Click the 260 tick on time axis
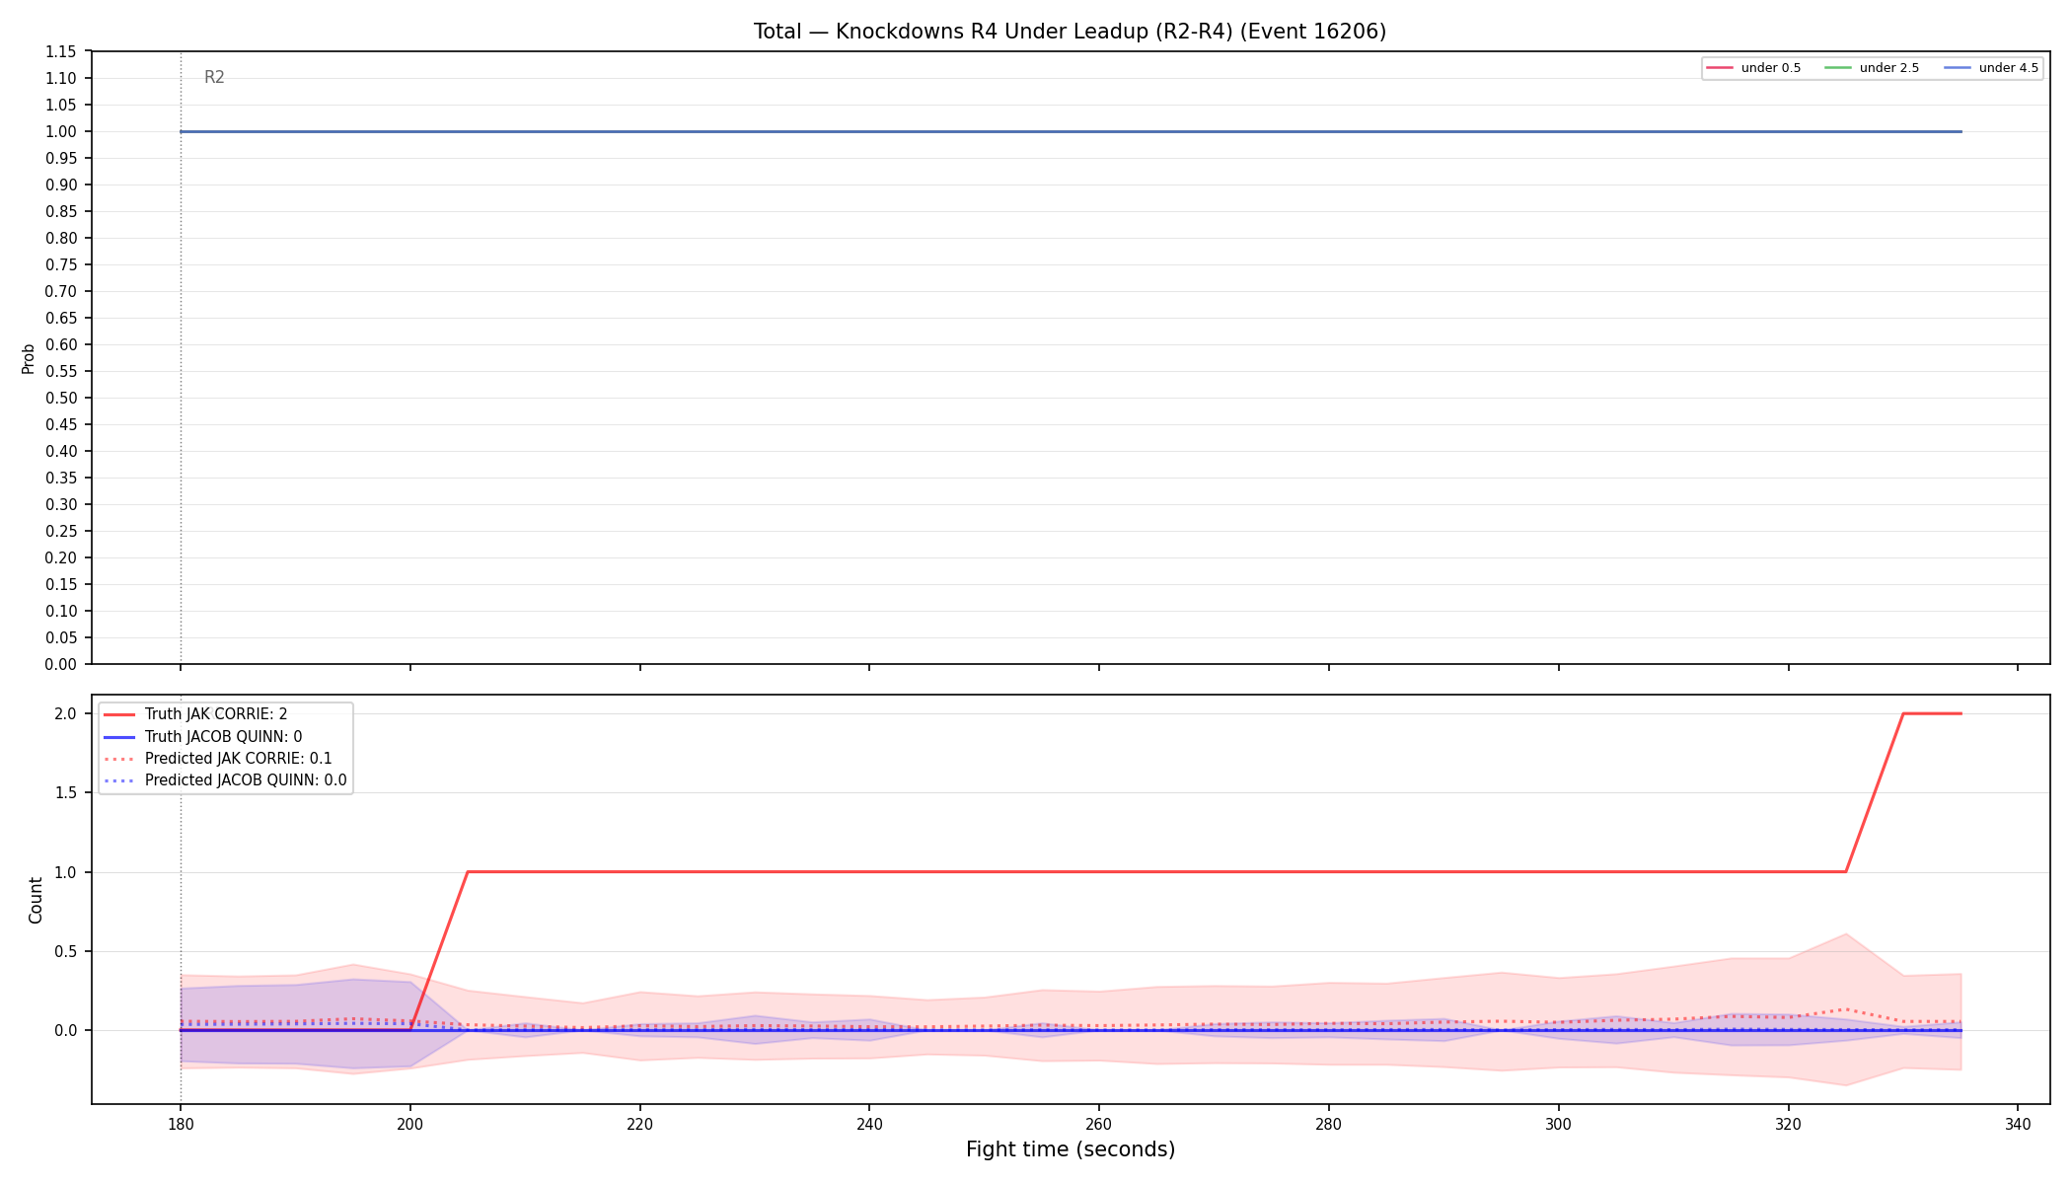This screenshot has width=2072, height=1184. pos(1099,1124)
